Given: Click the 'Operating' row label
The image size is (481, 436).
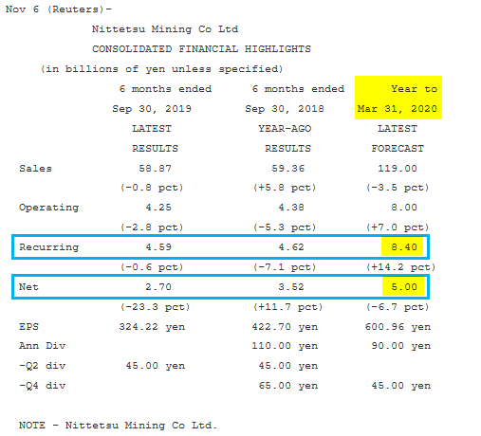Looking at the screenshot, I should 48,208.
